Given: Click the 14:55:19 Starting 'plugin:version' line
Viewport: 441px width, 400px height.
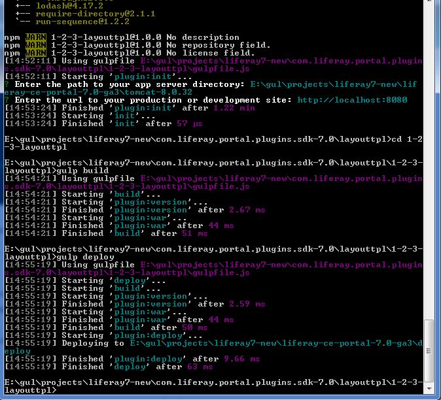Looking at the screenshot, I should 106,296.
